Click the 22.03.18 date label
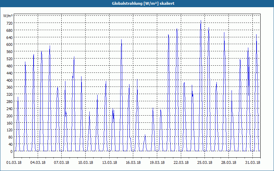 tap(181, 162)
